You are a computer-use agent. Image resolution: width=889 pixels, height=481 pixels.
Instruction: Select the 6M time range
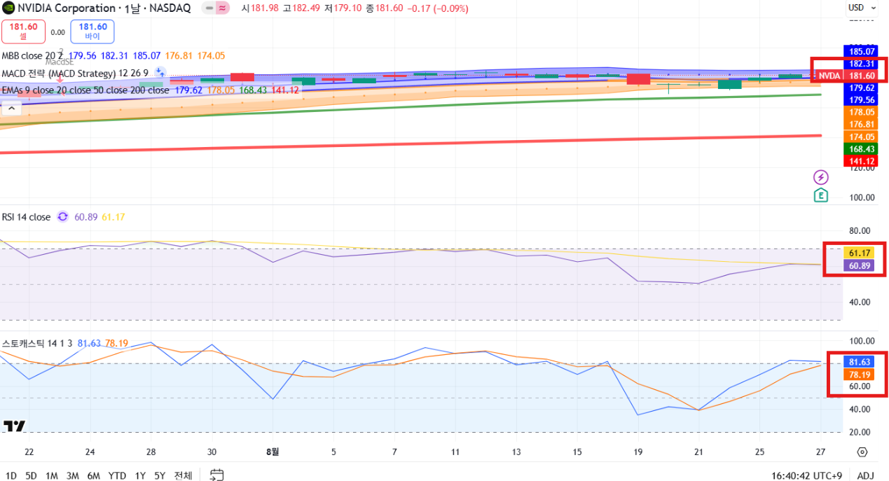click(x=94, y=475)
